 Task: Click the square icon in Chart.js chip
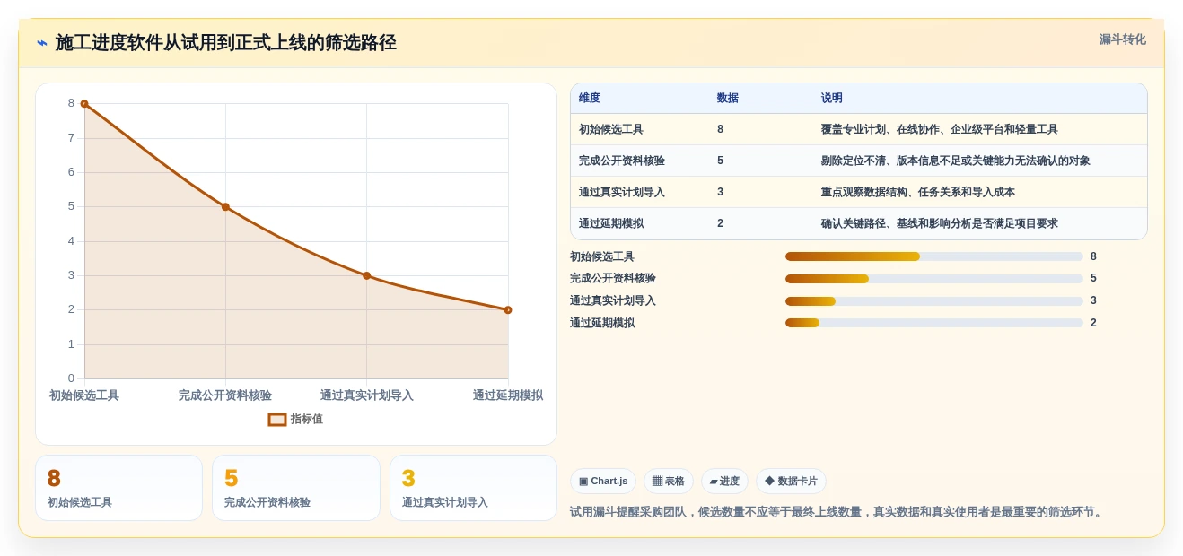pos(583,482)
